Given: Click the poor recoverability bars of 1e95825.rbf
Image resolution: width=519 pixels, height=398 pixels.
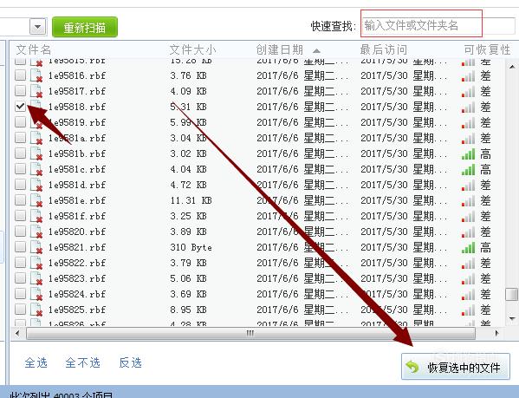Looking at the screenshot, I should (469, 310).
